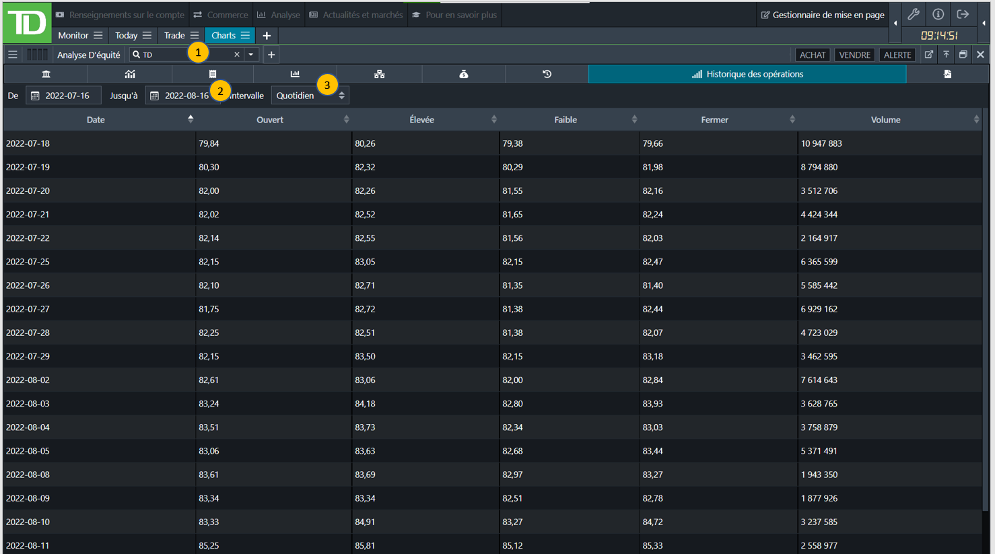The image size is (995, 554).
Task: Clear the TD symbol search field
Action: pyautogui.click(x=237, y=55)
